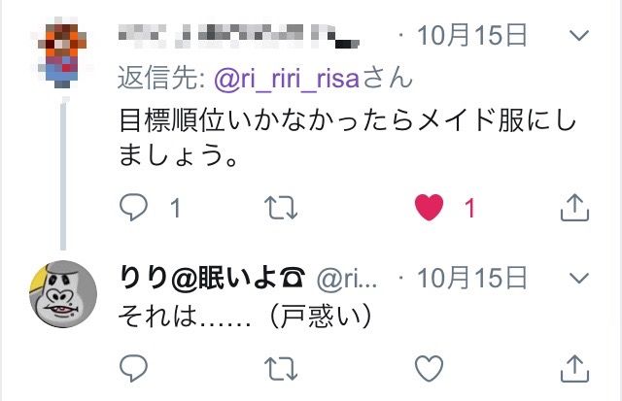Share the first tweet
Image resolution: width=622 pixels, height=401 pixels.
tap(574, 207)
